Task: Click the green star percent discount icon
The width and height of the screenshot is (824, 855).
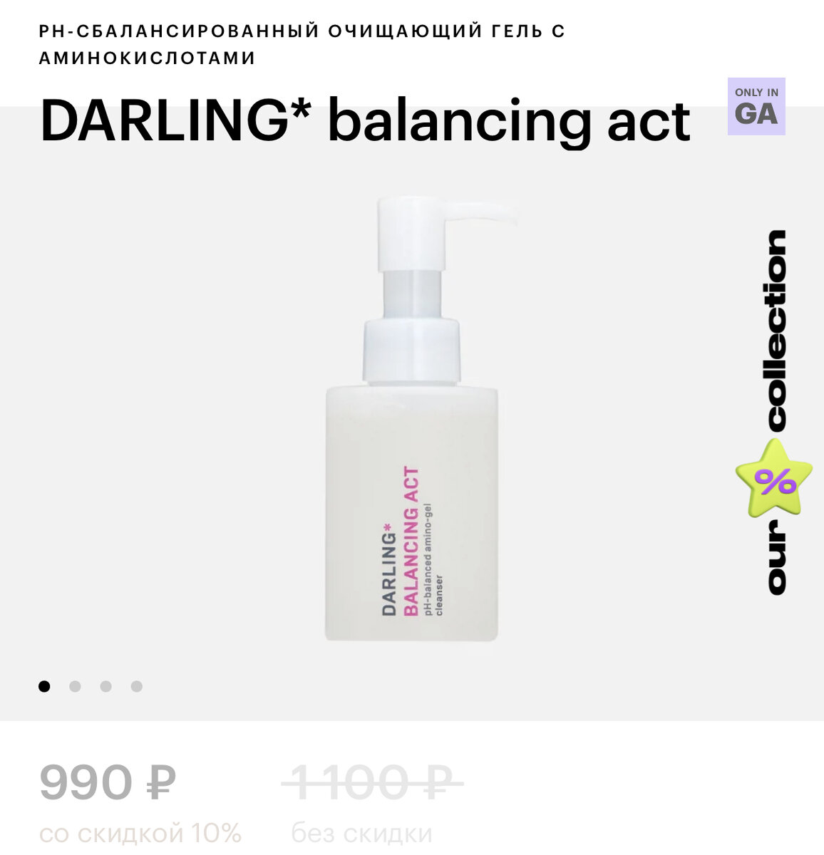Action: [x=774, y=479]
